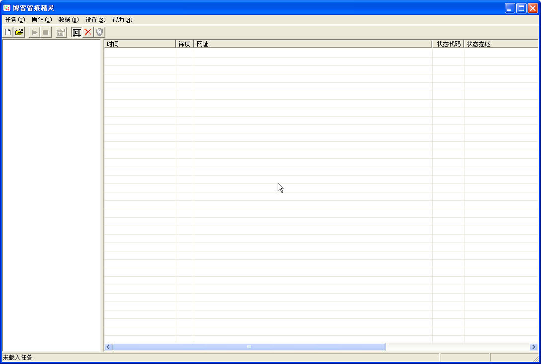Open a task with the yellow folder icon

[x=19, y=32]
